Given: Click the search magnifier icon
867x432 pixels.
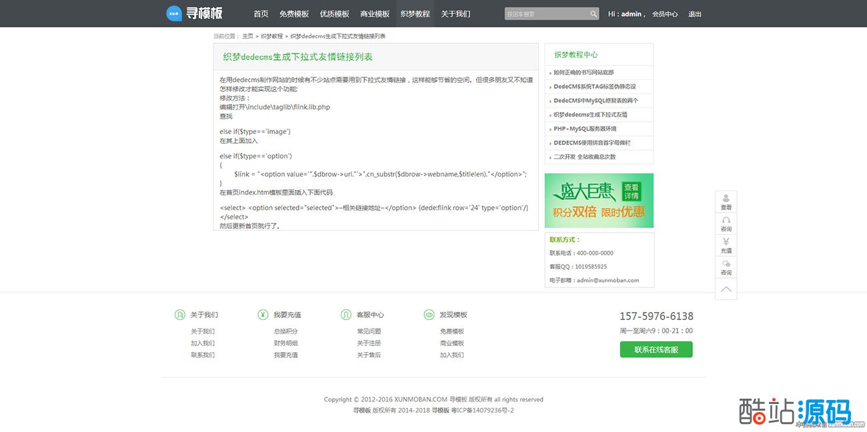Looking at the screenshot, I should 594,14.
